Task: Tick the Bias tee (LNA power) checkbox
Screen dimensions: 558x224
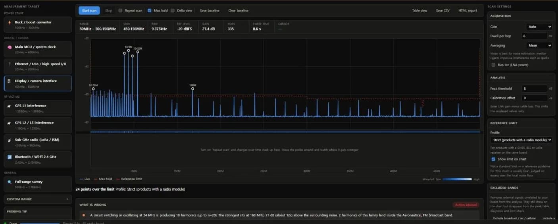Action: click(493, 65)
